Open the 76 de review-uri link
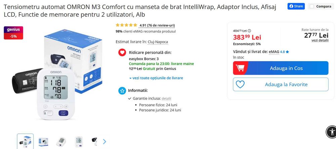Image resolution: width=336 pixels, height=149 pixels. (x=161, y=25)
